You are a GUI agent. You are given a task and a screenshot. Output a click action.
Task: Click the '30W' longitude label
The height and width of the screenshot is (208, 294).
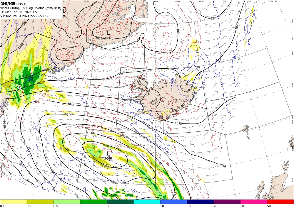click(x=110, y=1)
